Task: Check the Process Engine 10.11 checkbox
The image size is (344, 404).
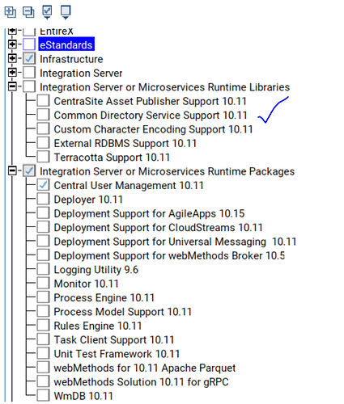Action: (x=43, y=297)
